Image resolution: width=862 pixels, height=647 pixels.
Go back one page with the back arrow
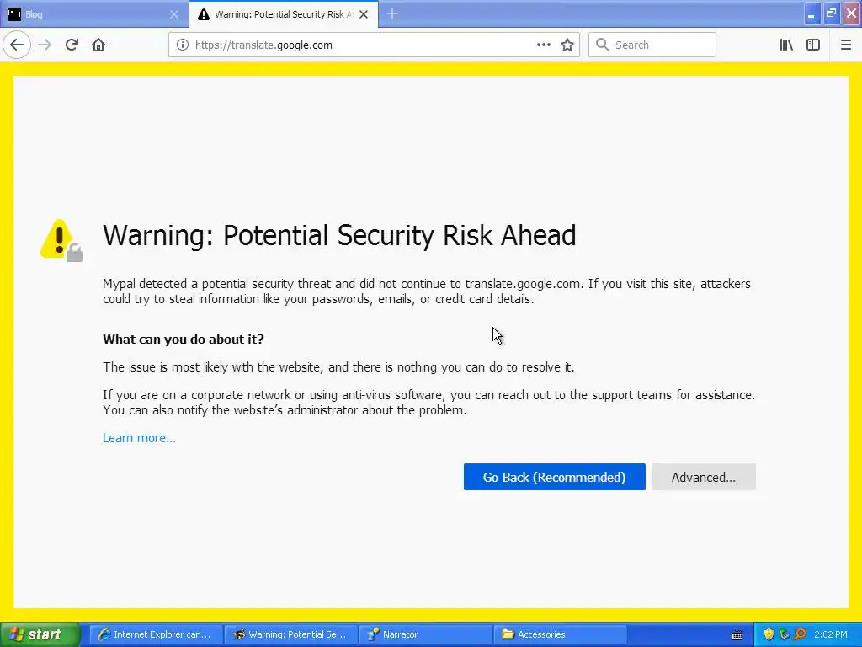(17, 45)
